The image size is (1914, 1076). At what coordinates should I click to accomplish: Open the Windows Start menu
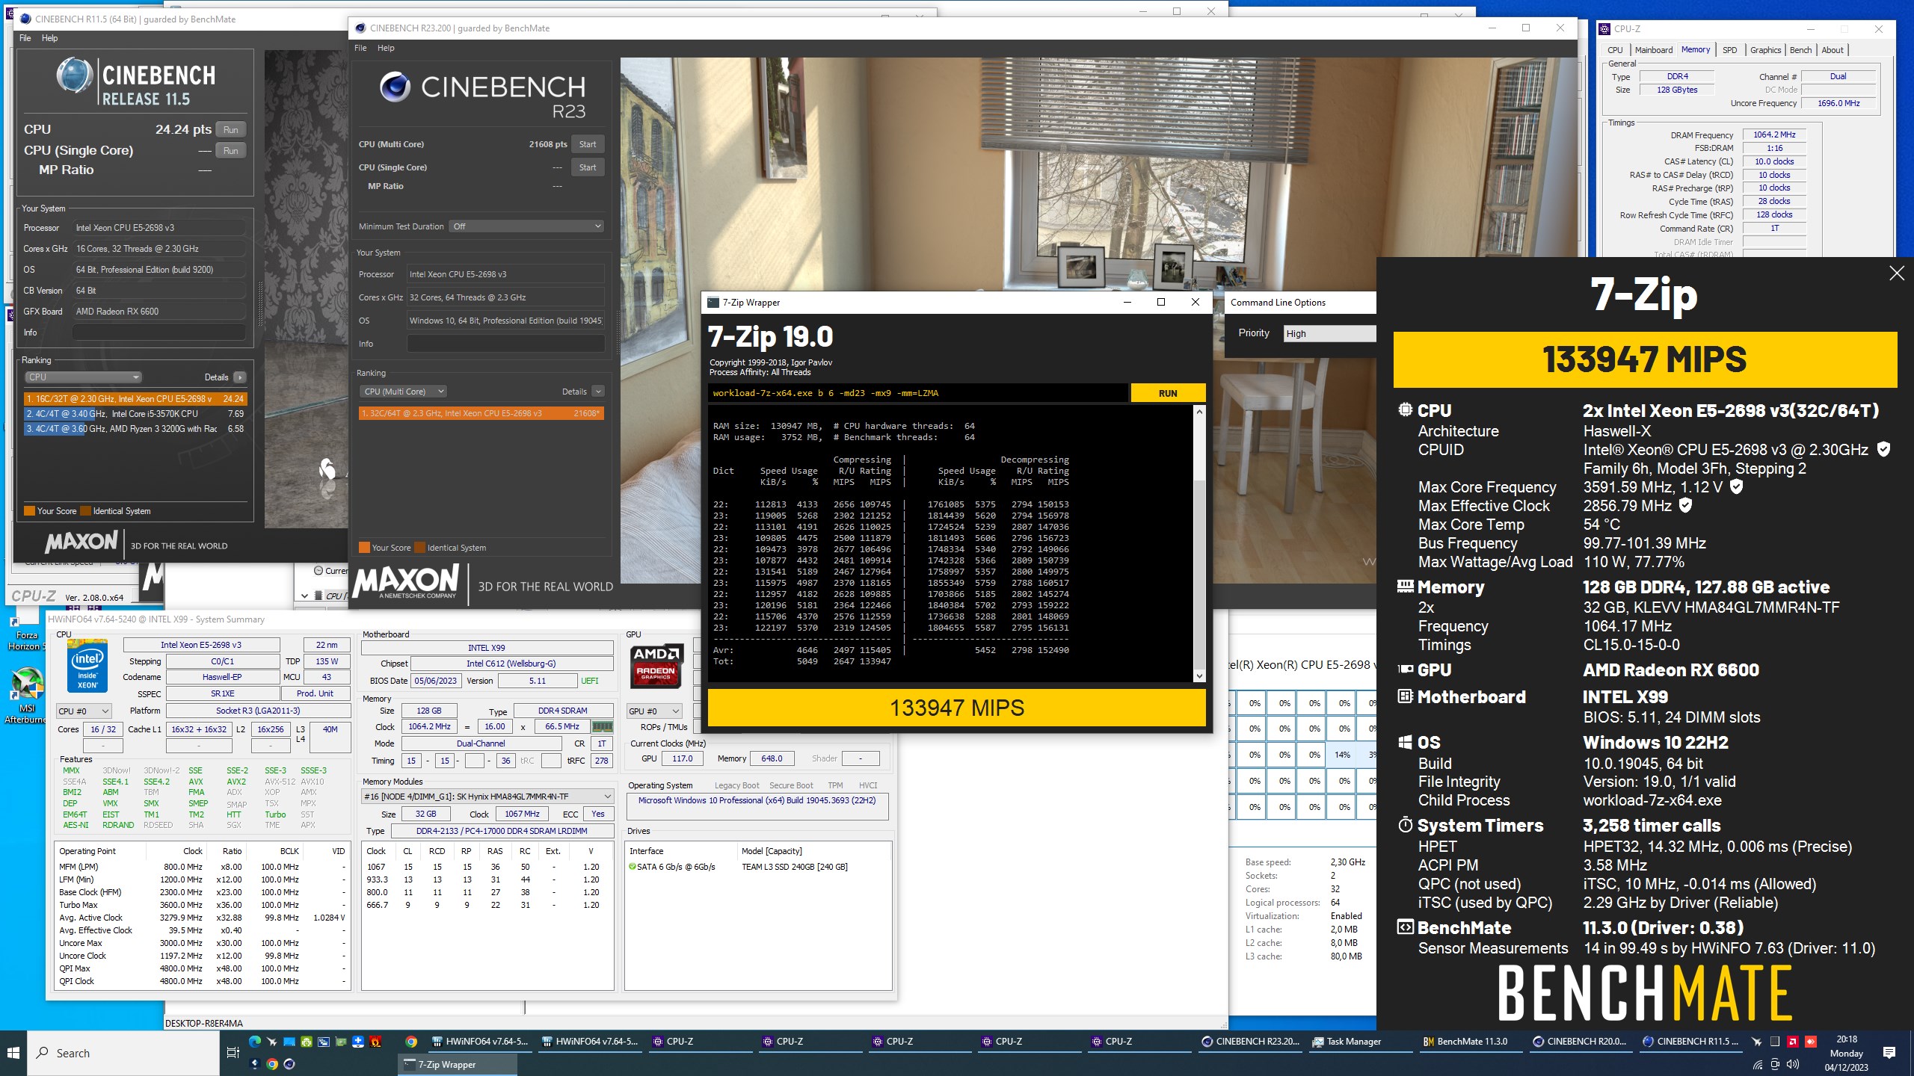tap(13, 1053)
